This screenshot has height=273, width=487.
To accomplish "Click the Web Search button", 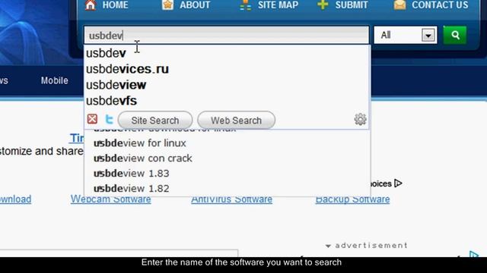I will [x=236, y=120].
